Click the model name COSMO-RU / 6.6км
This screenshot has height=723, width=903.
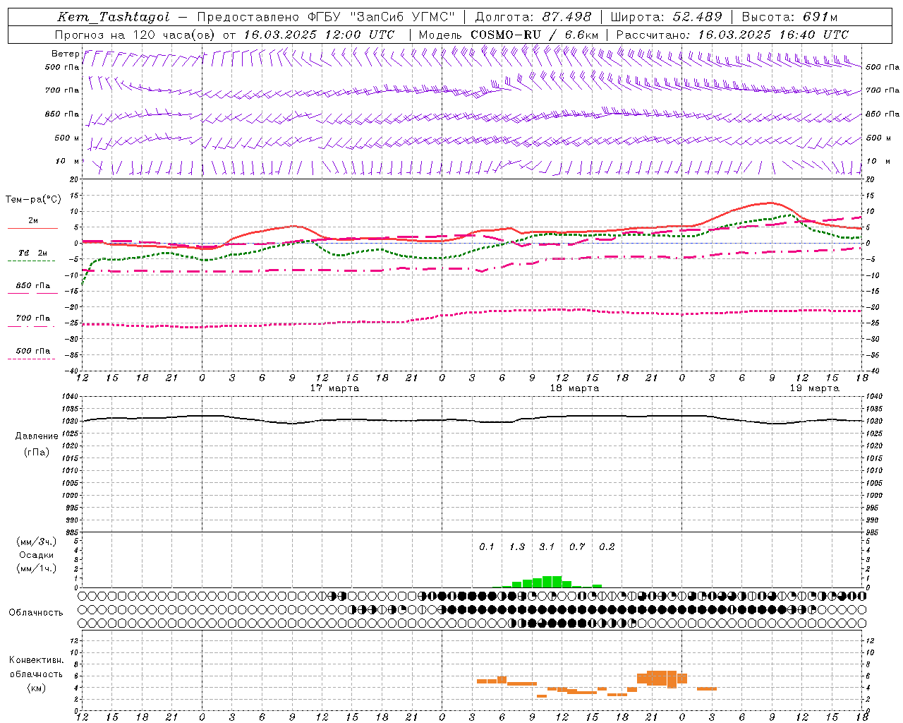[x=534, y=35]
